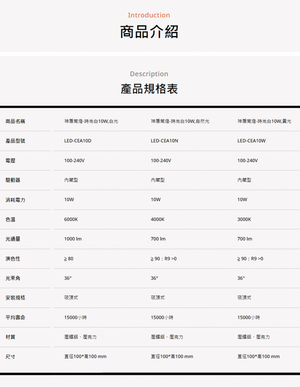This screenshot has width=300, height=387.
Task: Click '10W' power value in LED-CEA10N column
Action: pyautogui.click(x=156, y=200)
